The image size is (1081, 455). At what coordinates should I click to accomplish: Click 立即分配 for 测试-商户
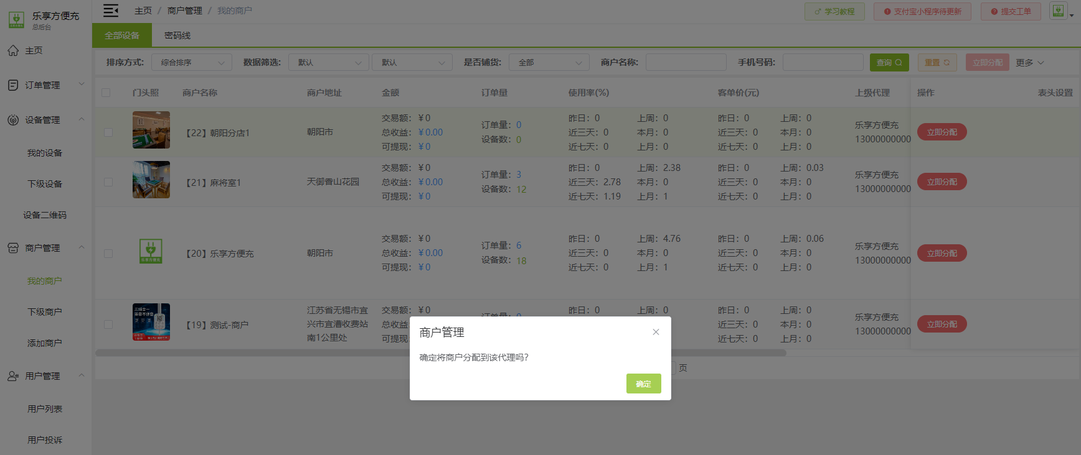pos(942,324)
